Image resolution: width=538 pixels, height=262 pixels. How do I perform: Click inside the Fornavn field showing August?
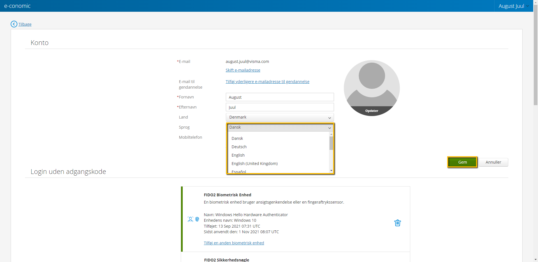(280, 97)
